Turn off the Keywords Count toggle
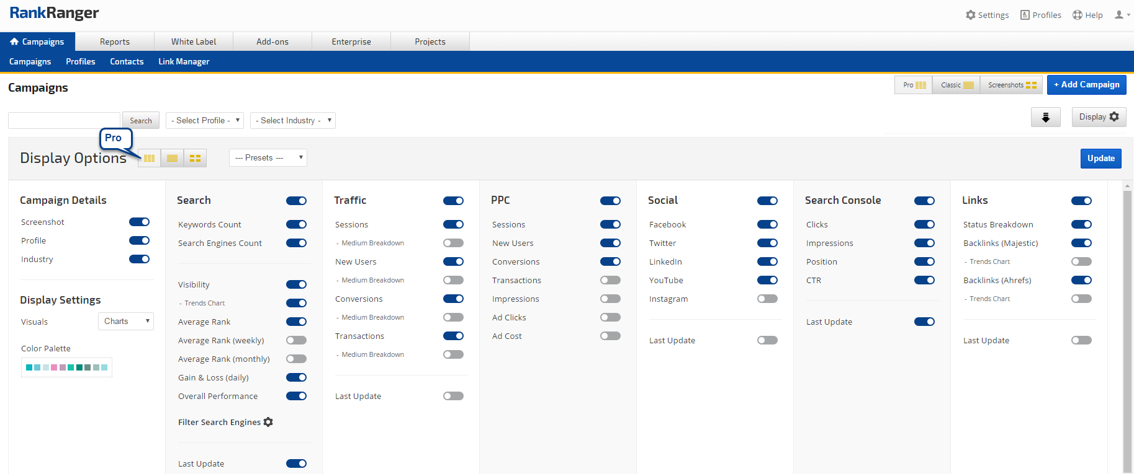Screen dimensions: 1134x474 [x=296, y=224]
